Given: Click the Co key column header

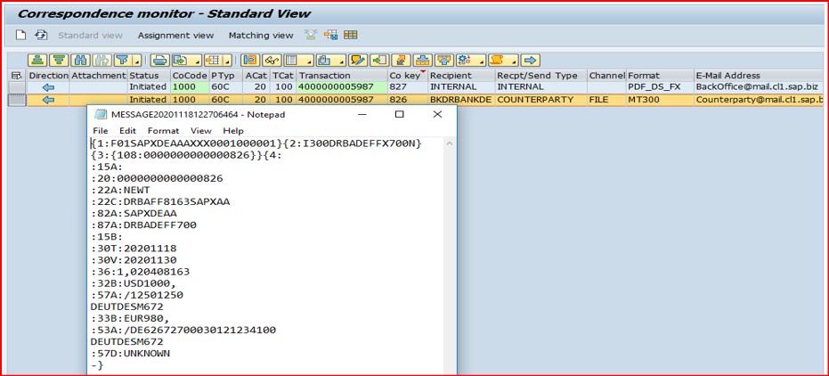Looking at the screenshot, I should (x=407, y=76).
